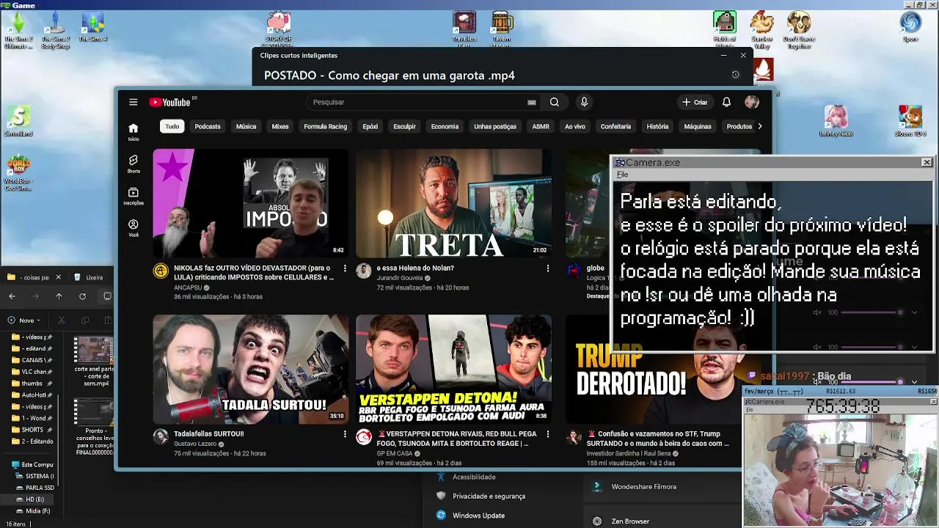Click the video title 'Tadalafellas SURTOU!!'

208,434
